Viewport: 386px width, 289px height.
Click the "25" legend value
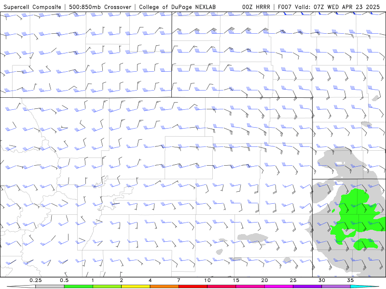tap(293, 280)
